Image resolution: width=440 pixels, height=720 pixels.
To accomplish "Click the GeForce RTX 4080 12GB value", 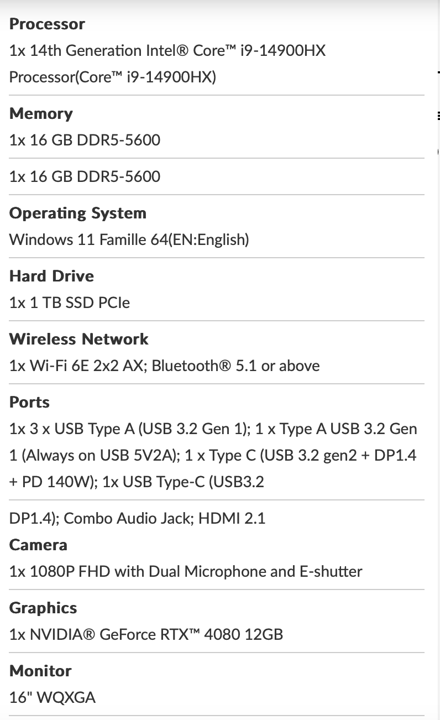I will pos(146,634).
